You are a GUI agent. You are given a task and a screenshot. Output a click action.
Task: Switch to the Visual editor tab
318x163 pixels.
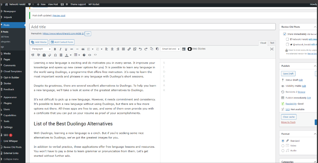tap(263, 43)
